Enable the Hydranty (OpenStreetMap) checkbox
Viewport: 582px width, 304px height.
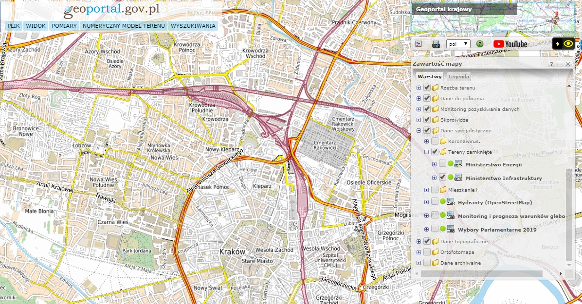point(435,201)
